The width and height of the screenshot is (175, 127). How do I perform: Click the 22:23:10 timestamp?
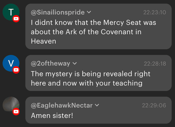155,12
